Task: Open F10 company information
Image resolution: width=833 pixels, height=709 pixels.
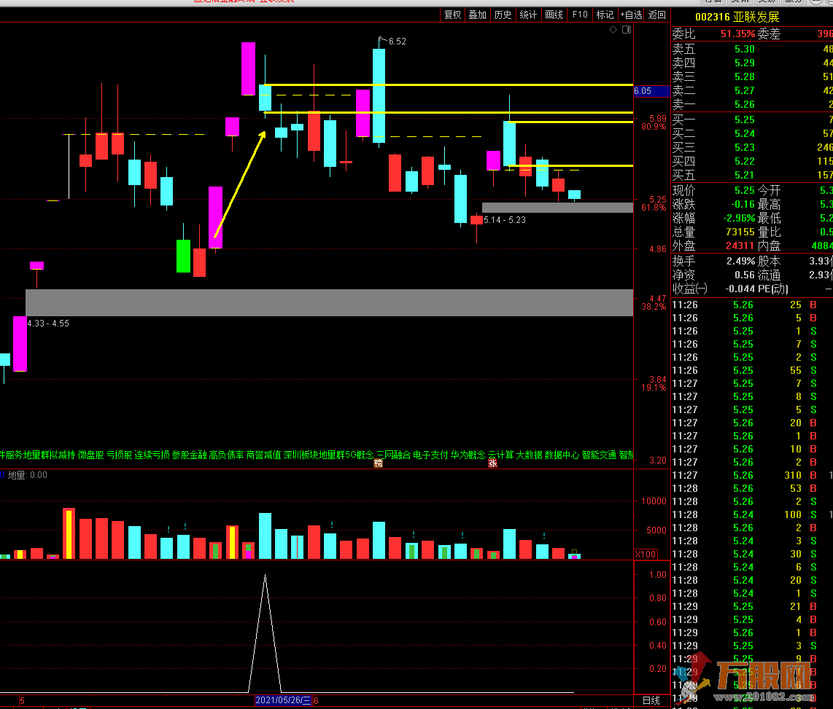Action: pos(580,15)
